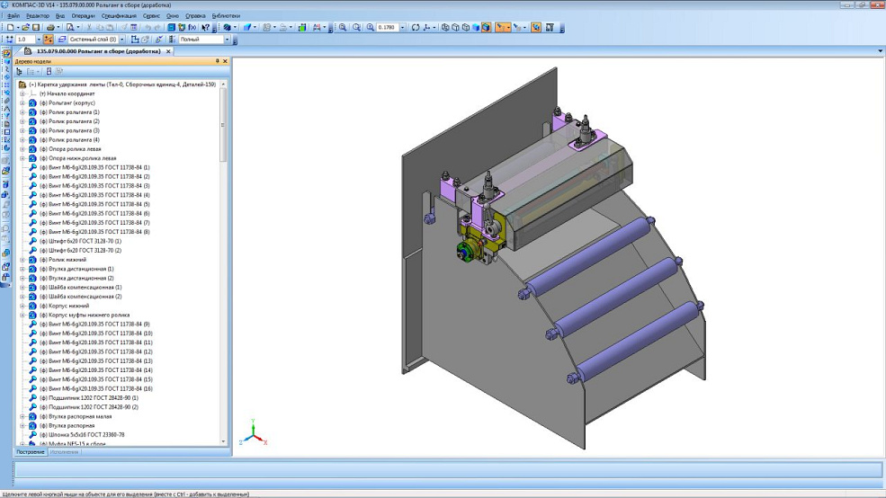Image resolution: width=886 pixels, height=498 pixels.
Task: Select the Винт М6 (1) part icon in tree
Action: click(32, 167)
